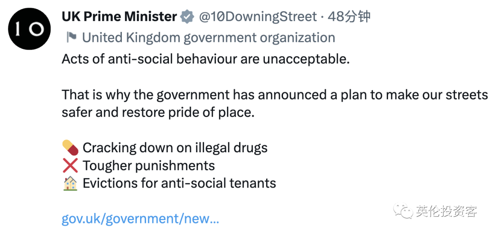Image resolution: width=493 pixels, height=233 pixels.
Task: Click the text 'Acts of anti-social behaviour are unacceptable.'
Action: pos(205,59)
